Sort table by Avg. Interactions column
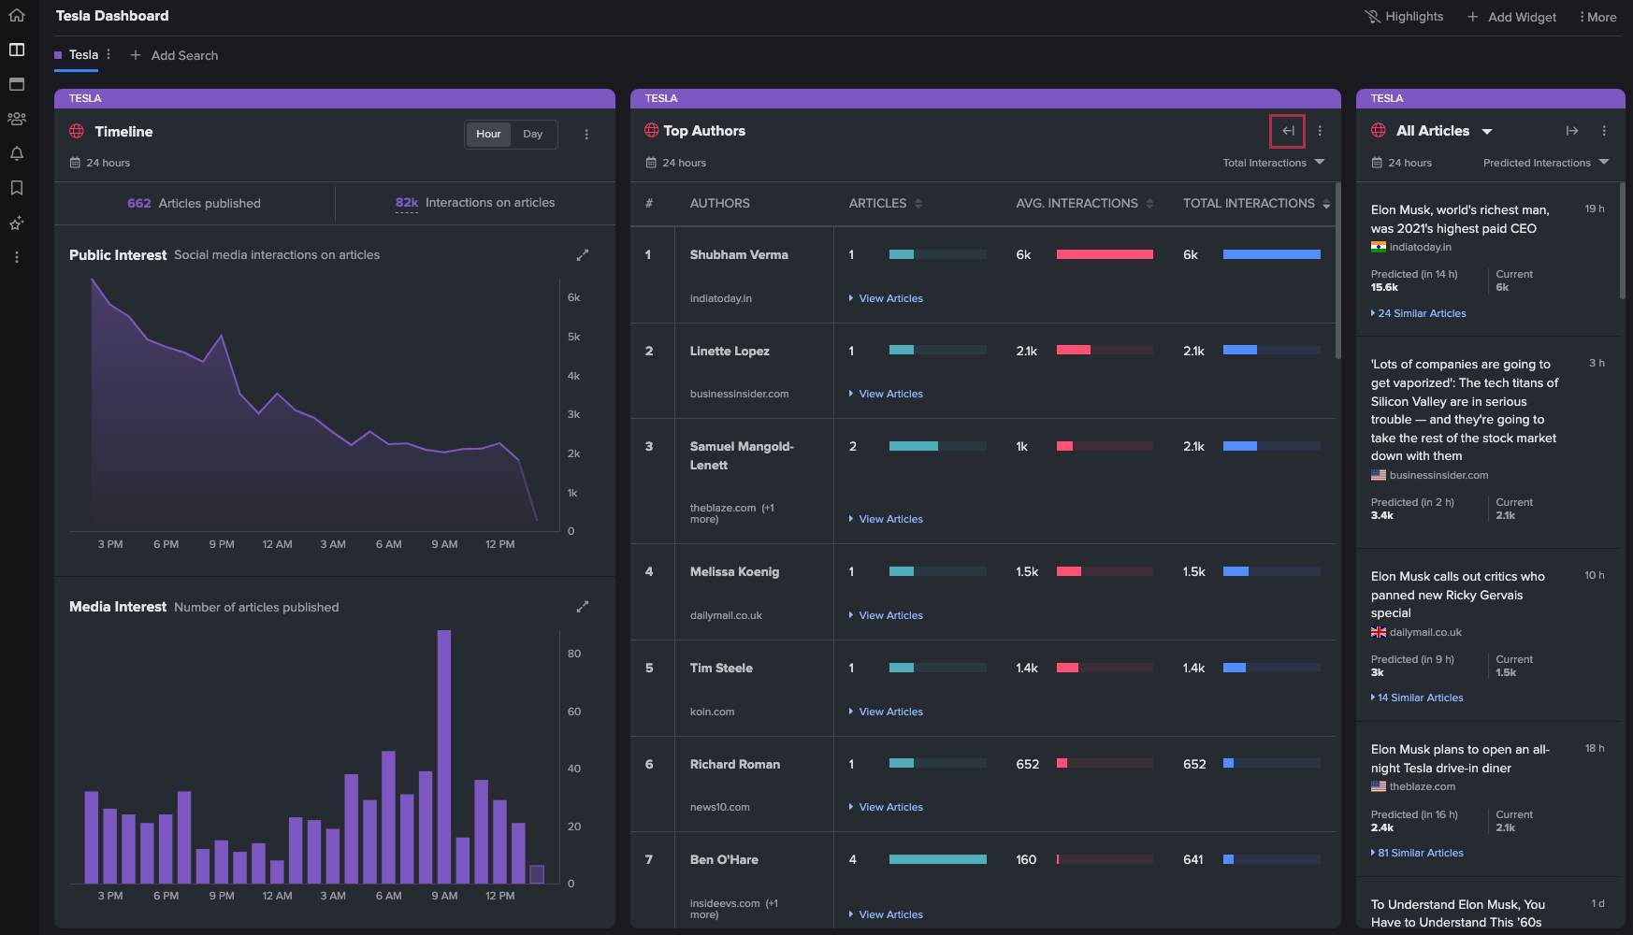Screen dimensions: 1633x935 pyautogui.click(x=1085, y=203)
